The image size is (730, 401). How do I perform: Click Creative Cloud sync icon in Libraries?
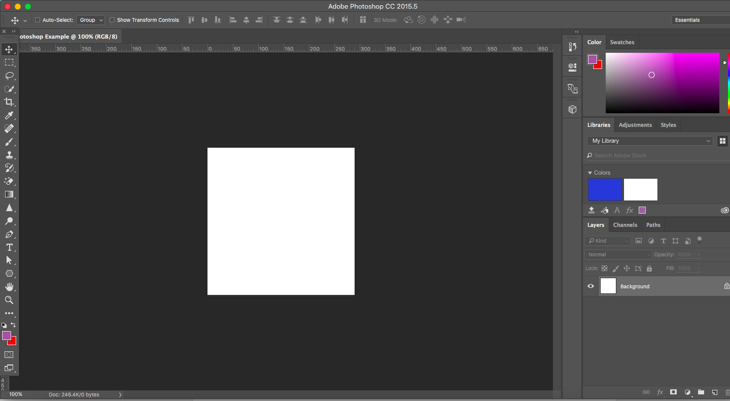[725, 210]
